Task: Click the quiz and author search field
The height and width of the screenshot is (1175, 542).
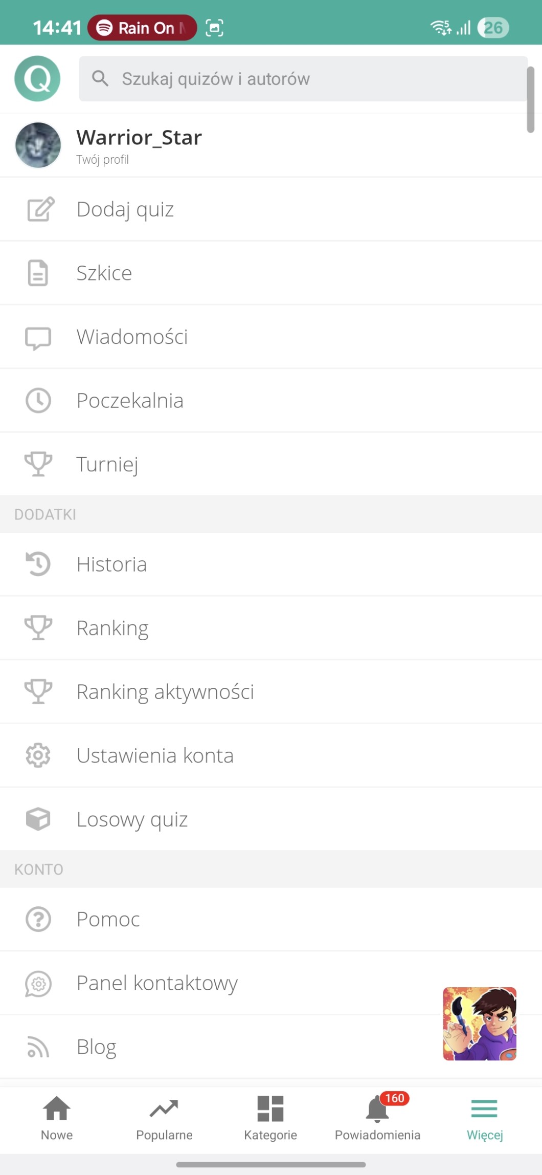Action: point(303,79)
